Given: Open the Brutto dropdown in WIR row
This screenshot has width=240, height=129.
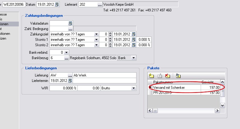Looking at the screenshot, I should (133, 88).
